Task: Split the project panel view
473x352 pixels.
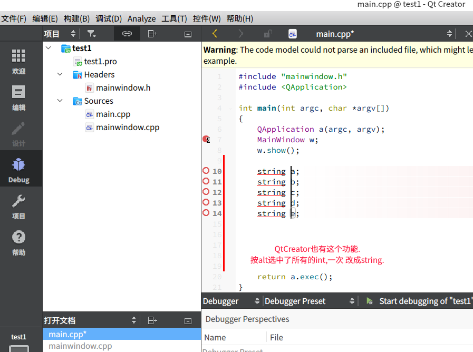Action: point(152,34)
